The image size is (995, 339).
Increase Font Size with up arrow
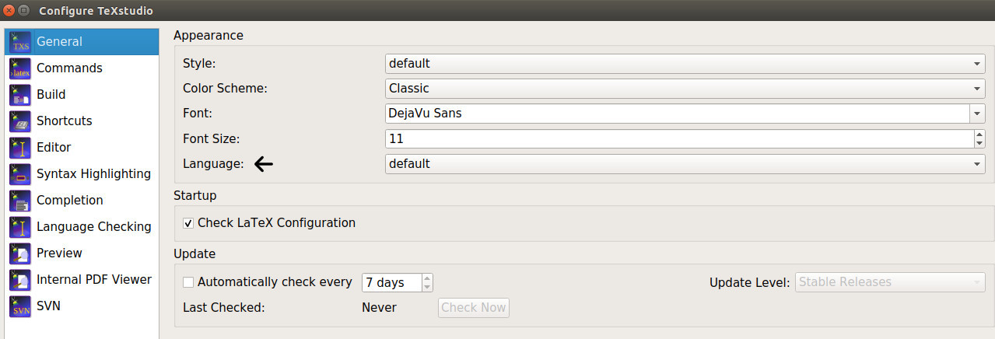click(979, 135)
